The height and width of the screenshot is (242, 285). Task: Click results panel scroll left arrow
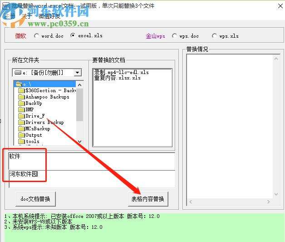click(191, 202)
